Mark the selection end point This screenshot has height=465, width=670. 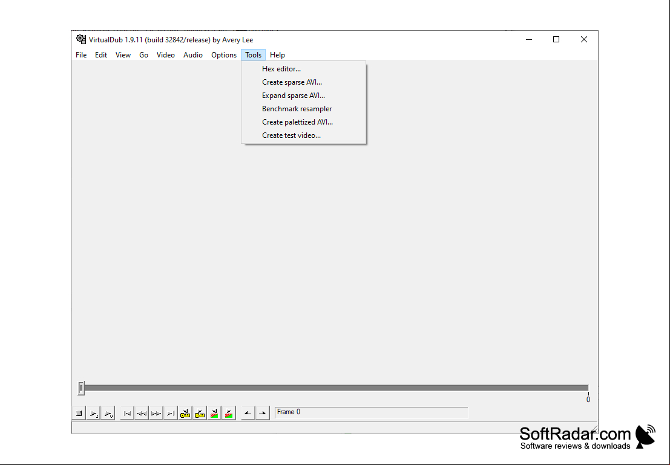262,414
